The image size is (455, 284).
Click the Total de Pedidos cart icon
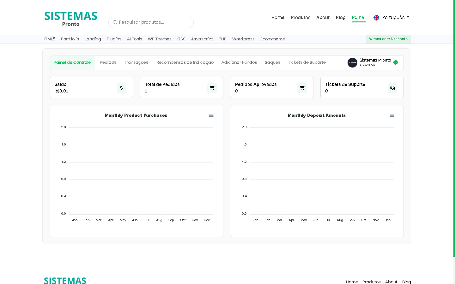(212, 88)
